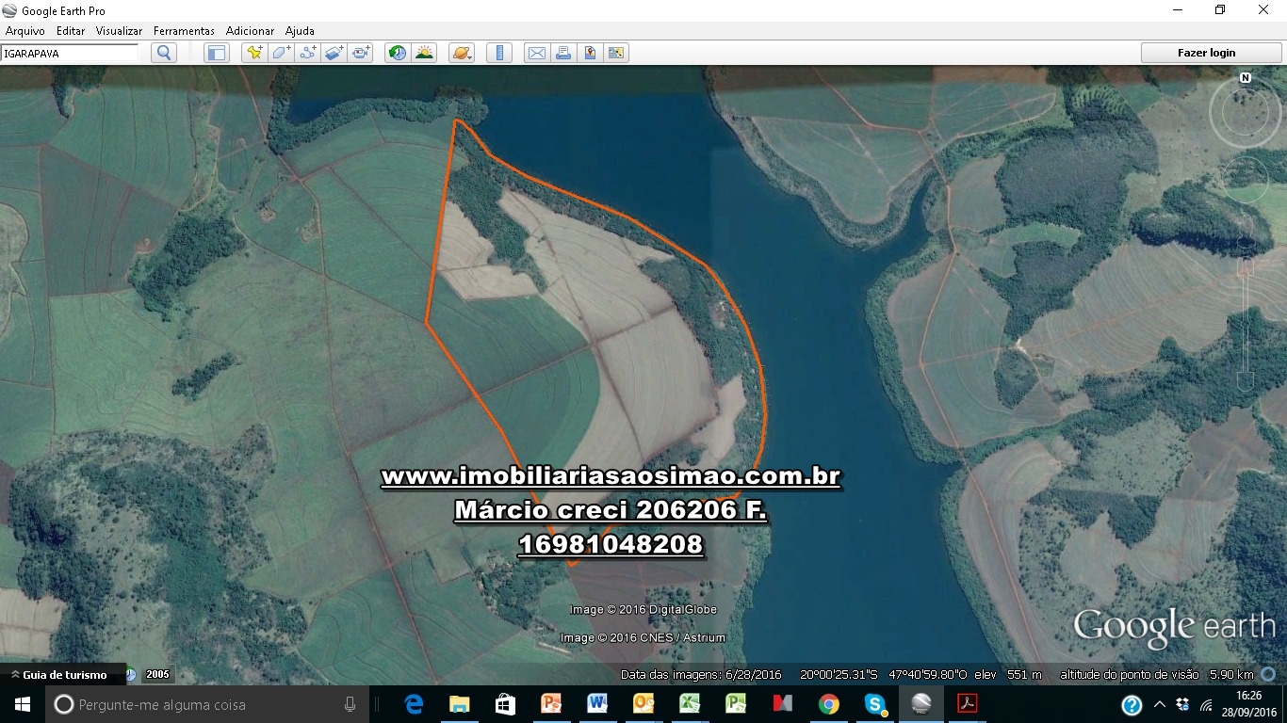The height and width of the screenshot is (723, 1287).
Task: Open the planets switcher dropdown
Action: pos(462,53)
